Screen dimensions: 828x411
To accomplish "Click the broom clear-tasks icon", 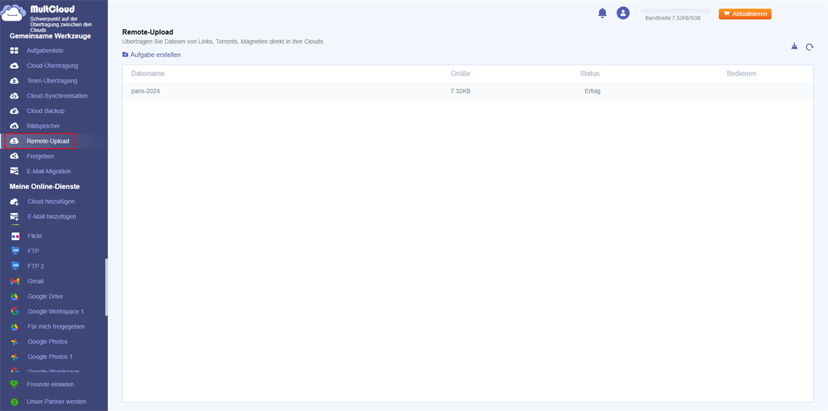I will point(794,47).
